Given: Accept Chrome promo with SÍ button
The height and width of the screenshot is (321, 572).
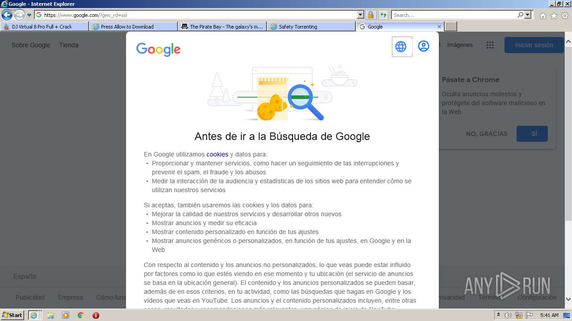Looking at the screenshot, I should pyautogui.click(x=532, y=134).
